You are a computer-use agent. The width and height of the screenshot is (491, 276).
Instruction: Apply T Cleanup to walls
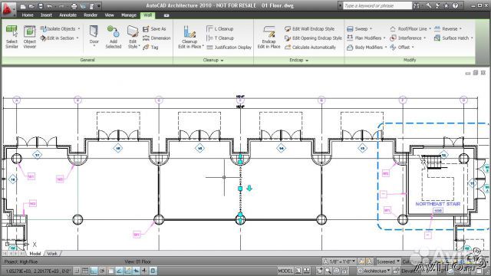click(x=220, y=38)
